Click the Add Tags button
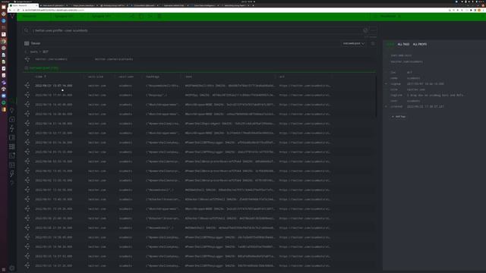This screenshot has height=273, width=486. (x=399, y=117)
